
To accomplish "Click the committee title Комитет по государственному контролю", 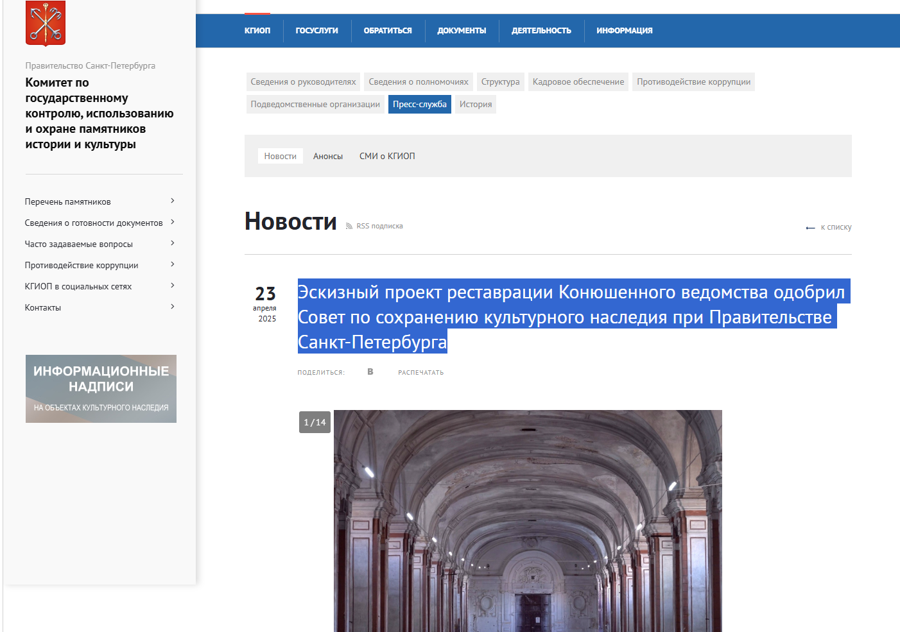I will [100, 114].
